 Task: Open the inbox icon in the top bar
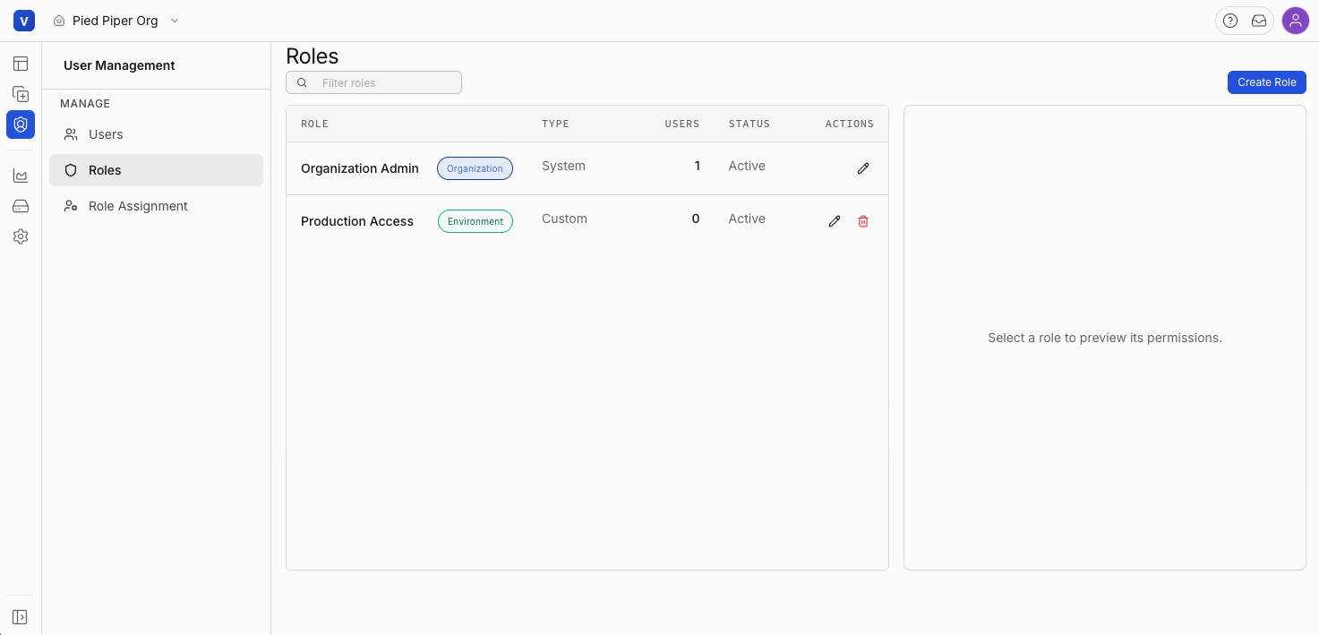[x=1259, y=20]
